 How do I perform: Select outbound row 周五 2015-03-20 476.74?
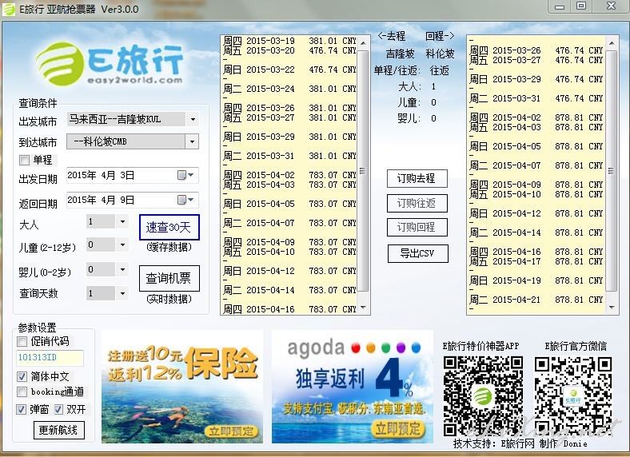[x=289, y=50]
